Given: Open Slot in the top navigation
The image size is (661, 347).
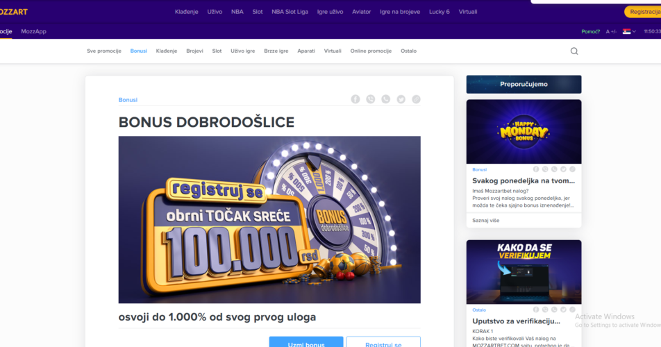Looking at the screenshot, I should click(258, 12).
